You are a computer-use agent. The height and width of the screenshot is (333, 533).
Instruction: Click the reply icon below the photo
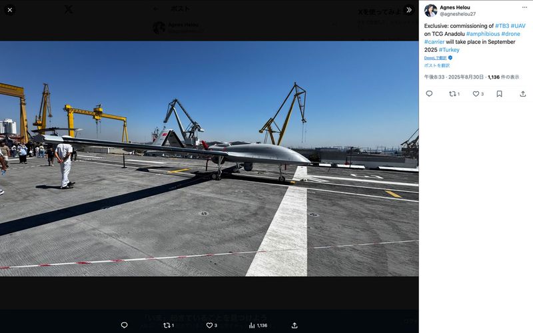tap(124, 325)
